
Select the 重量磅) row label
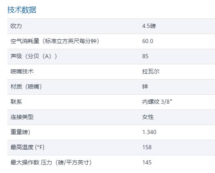pyautogui.click(x=20, y=132)
